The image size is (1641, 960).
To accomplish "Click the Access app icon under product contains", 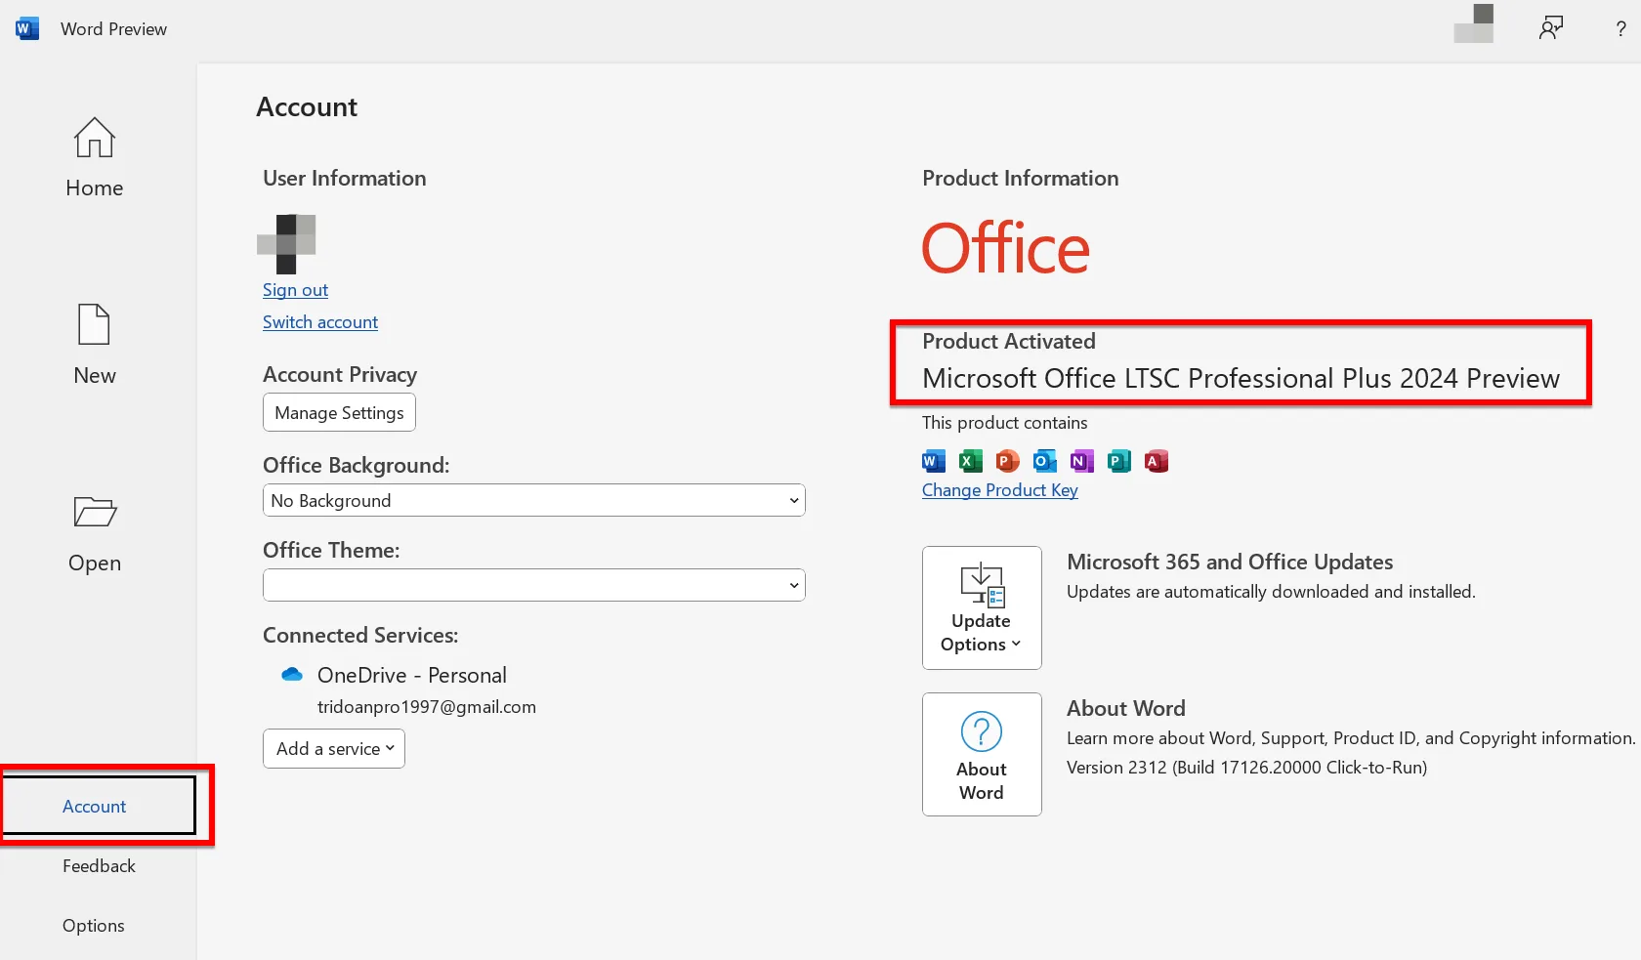I will point(1157,461).
